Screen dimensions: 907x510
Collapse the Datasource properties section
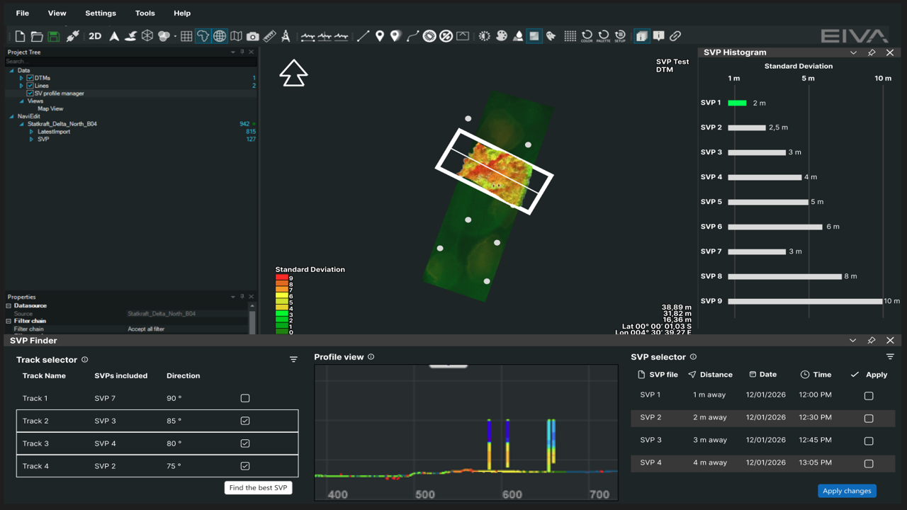9,306
